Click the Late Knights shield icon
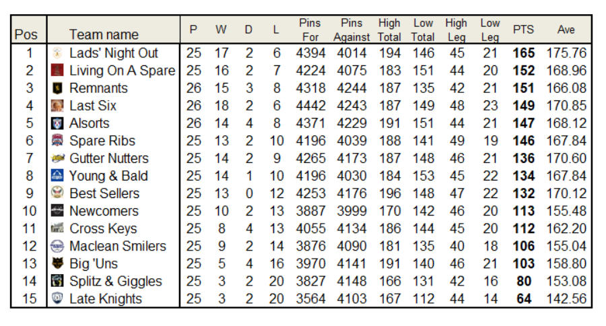Image resolution: width=606 pixels, height=326 pixels. 57,298
